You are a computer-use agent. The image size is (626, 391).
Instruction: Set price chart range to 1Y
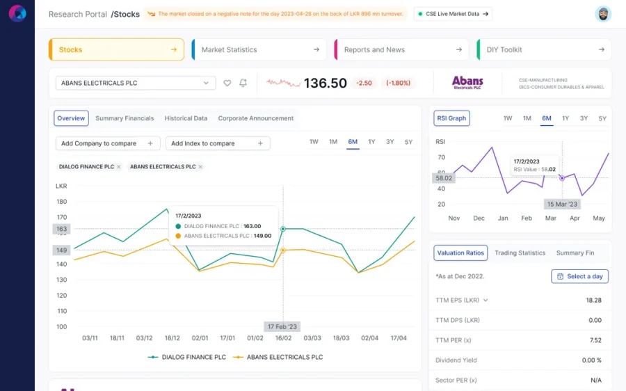tap(371, 142)
